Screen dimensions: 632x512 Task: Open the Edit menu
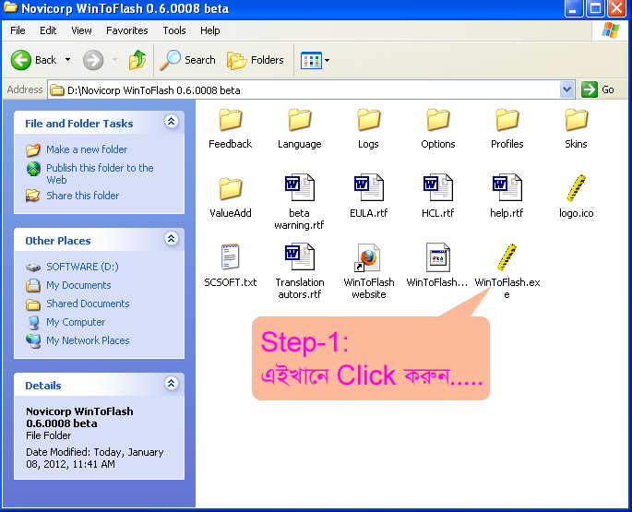click(x=48, y=30)
